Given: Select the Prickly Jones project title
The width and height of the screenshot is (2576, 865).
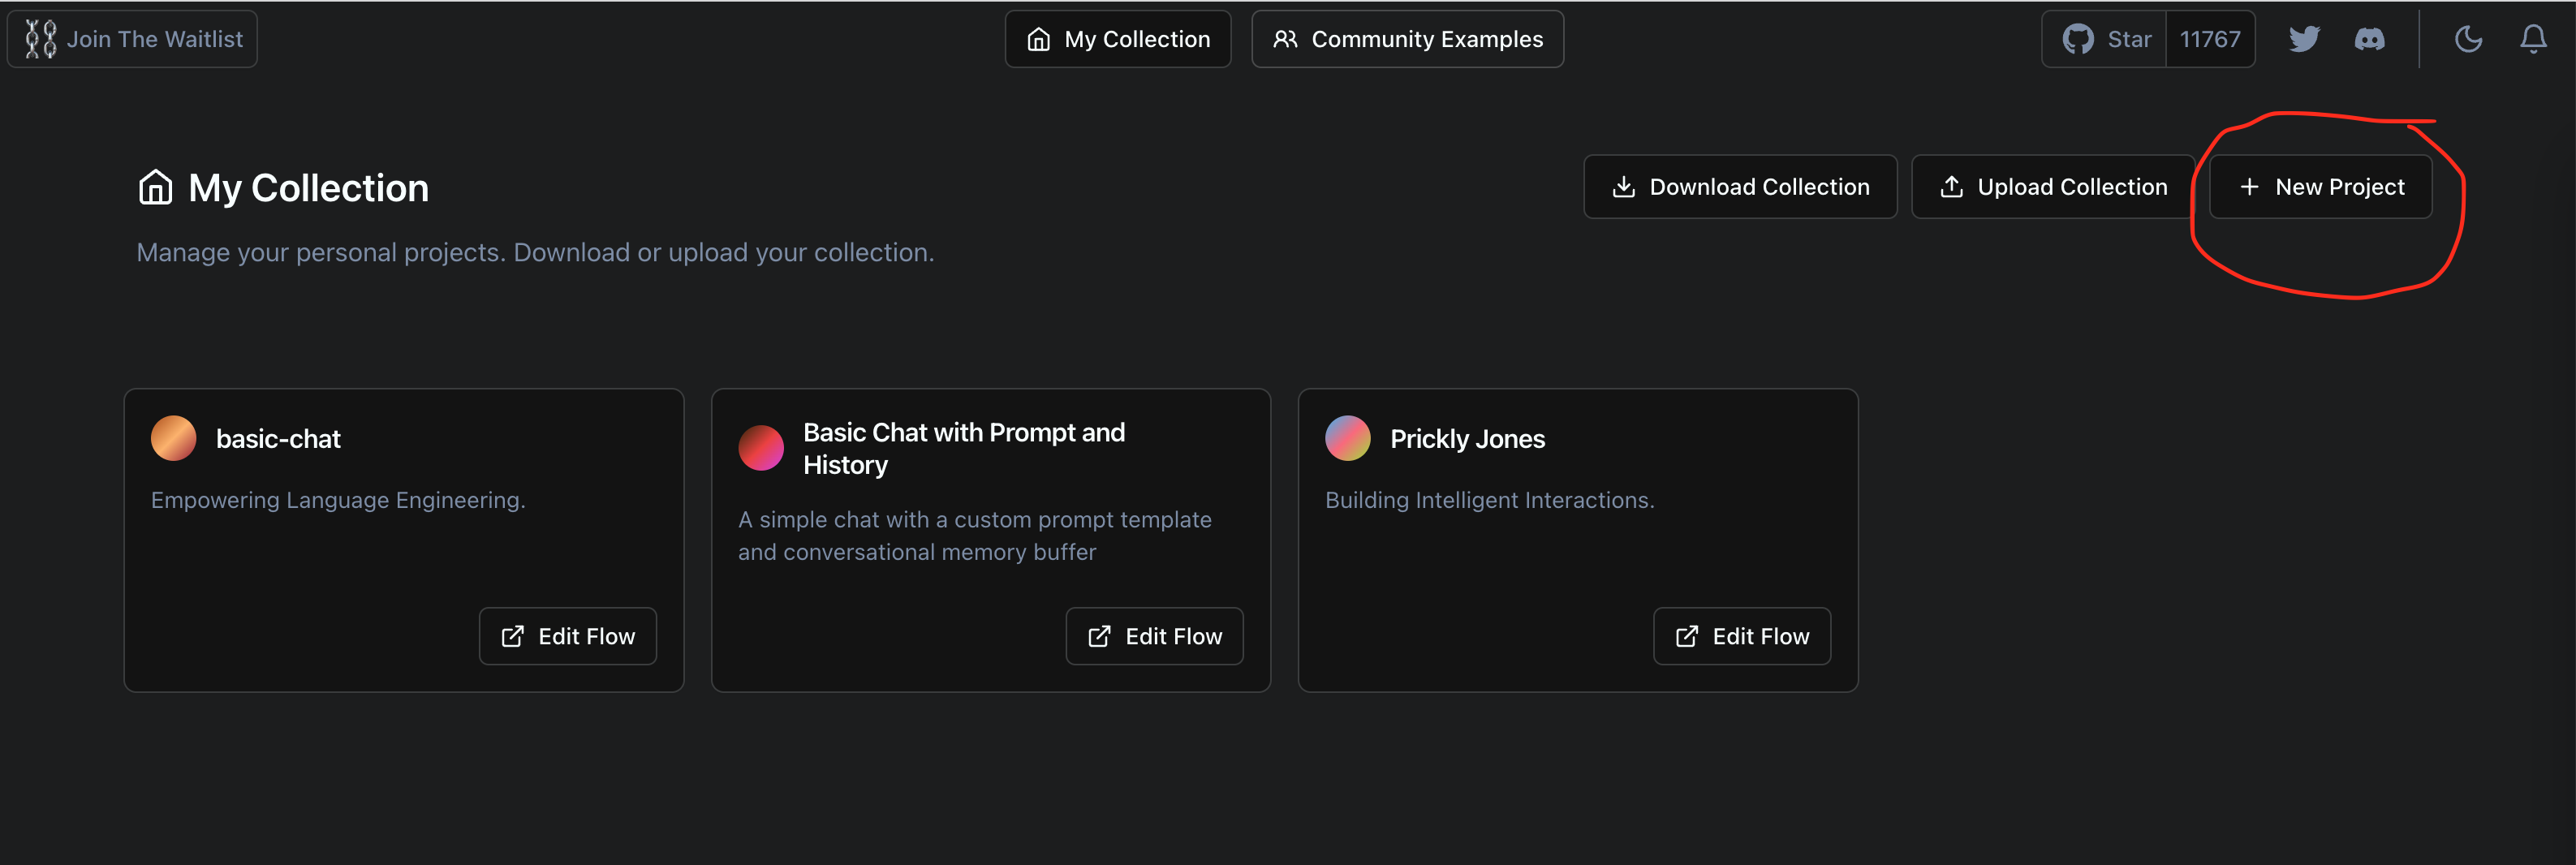Looking at the screenshot, I should tap(1467, 439).
